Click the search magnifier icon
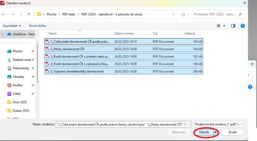This screenshot has width=257, height=141. (x=240, y=14)
